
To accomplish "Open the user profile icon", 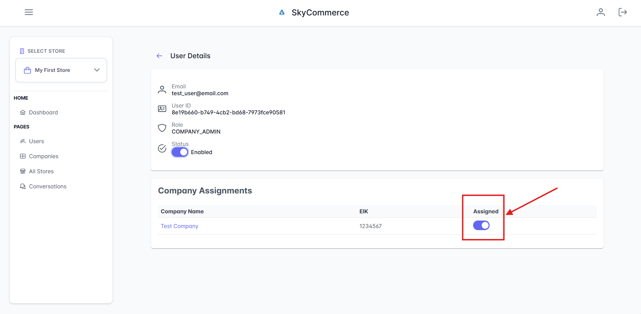I will (x=600, y=12).
